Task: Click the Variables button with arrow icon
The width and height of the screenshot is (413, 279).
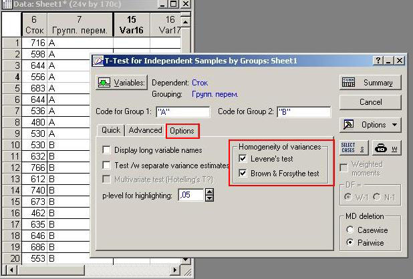Action: (122, 83)
